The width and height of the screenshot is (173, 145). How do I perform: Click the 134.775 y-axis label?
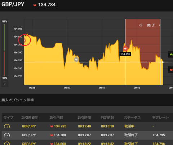(18, 76)
